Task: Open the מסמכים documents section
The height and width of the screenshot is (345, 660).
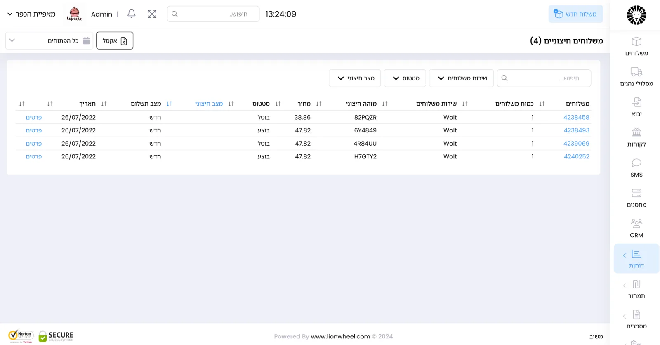Action: point(636,319)
